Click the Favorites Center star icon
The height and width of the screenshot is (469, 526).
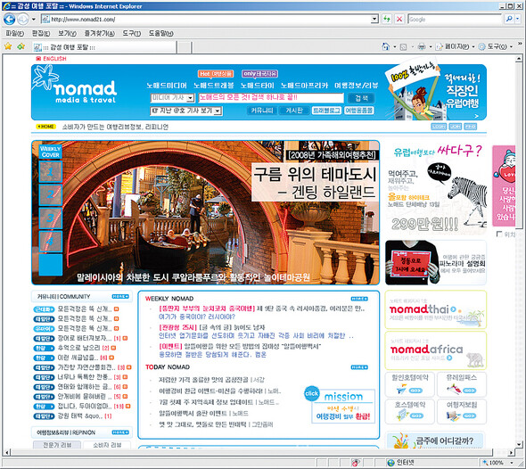click(8, 46)
